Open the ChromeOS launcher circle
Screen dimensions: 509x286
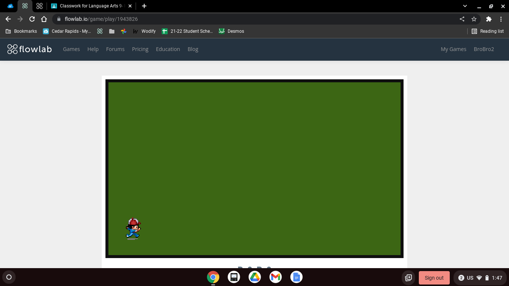click(9, 277)
